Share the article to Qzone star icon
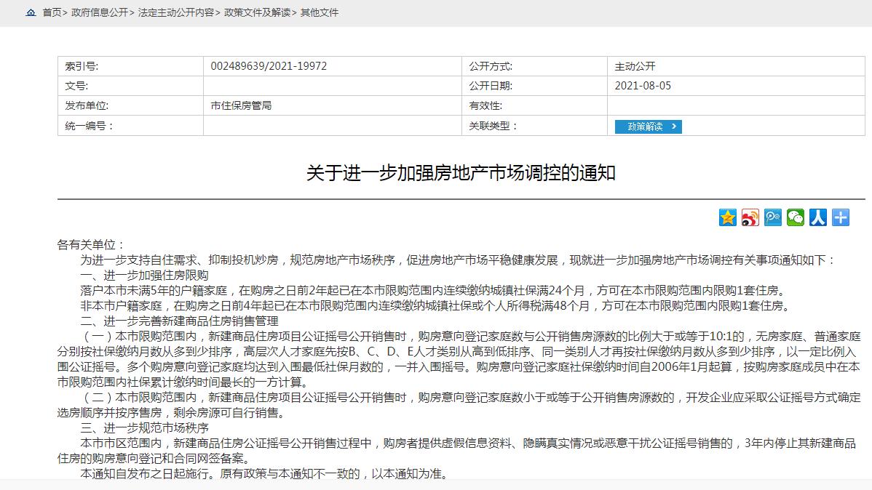872x490 pixels. (726, 217)
